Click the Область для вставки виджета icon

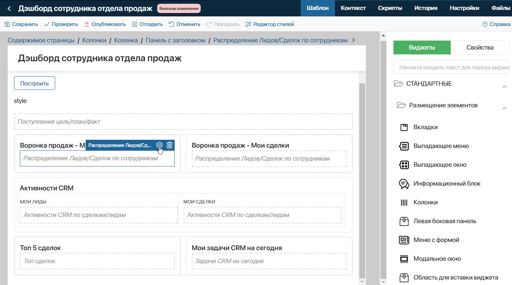pyautogui.click(x=404, y=277)
